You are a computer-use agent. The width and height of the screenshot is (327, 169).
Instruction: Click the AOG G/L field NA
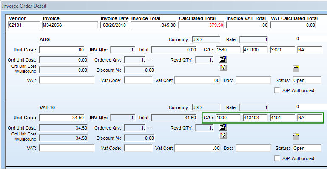click(x=310, y=50)
